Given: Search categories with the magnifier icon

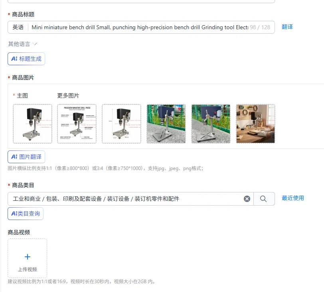Looking at the screenshot, I should 263,199.
